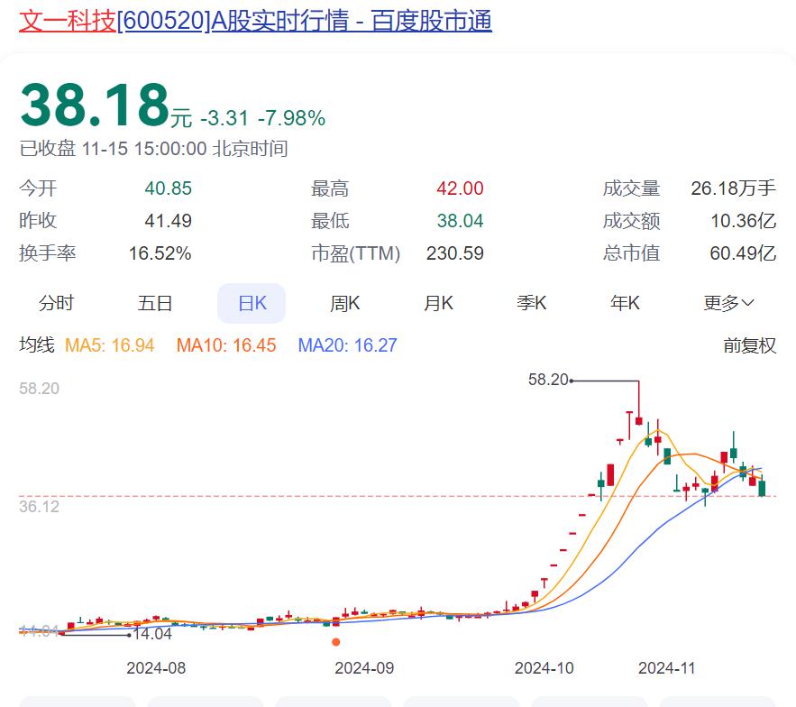Click the 成交额 value 10.36亿
Viewport: 796px width, 707px height.
click(743, 221)
